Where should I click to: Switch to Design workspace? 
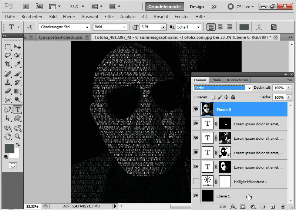point(197,7)
